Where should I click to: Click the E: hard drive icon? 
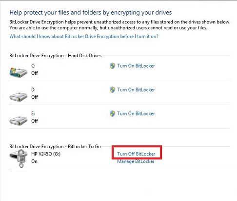pos(19,121)
